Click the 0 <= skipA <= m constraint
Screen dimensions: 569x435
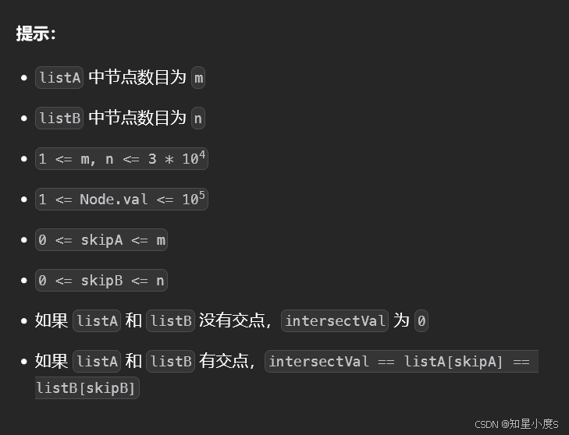pos(101,239)
